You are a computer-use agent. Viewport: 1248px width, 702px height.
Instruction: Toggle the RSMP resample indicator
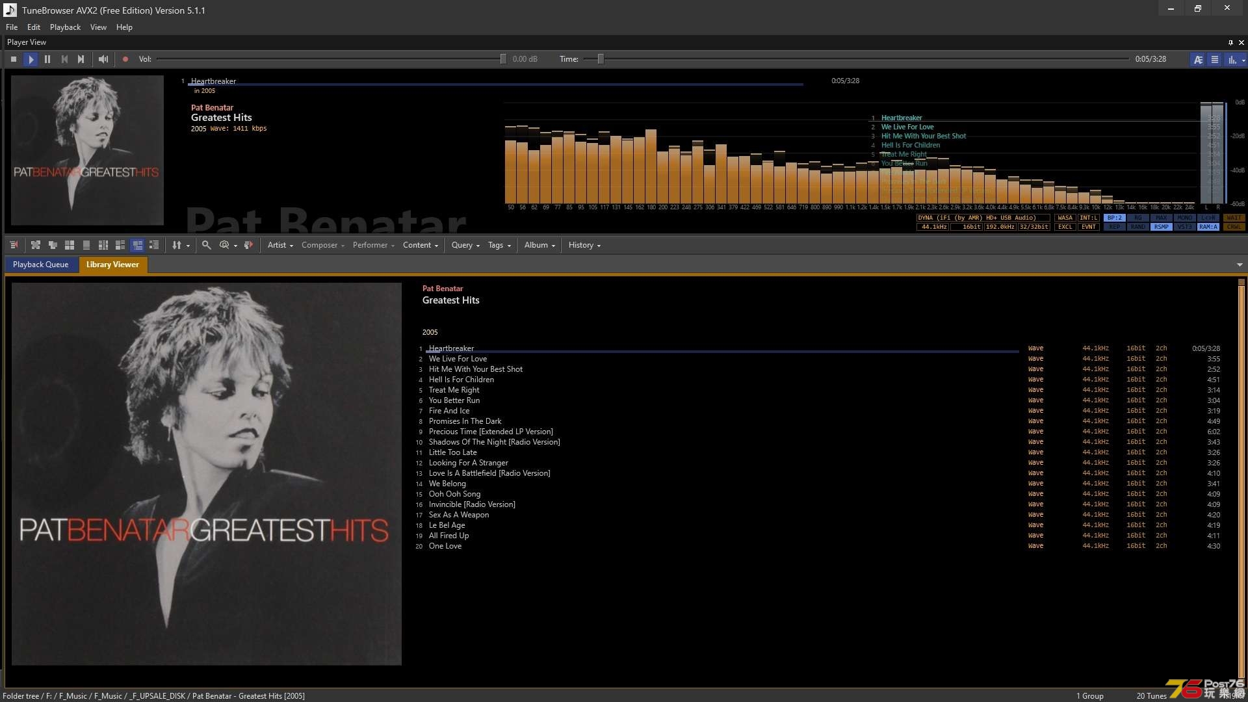1162,227
